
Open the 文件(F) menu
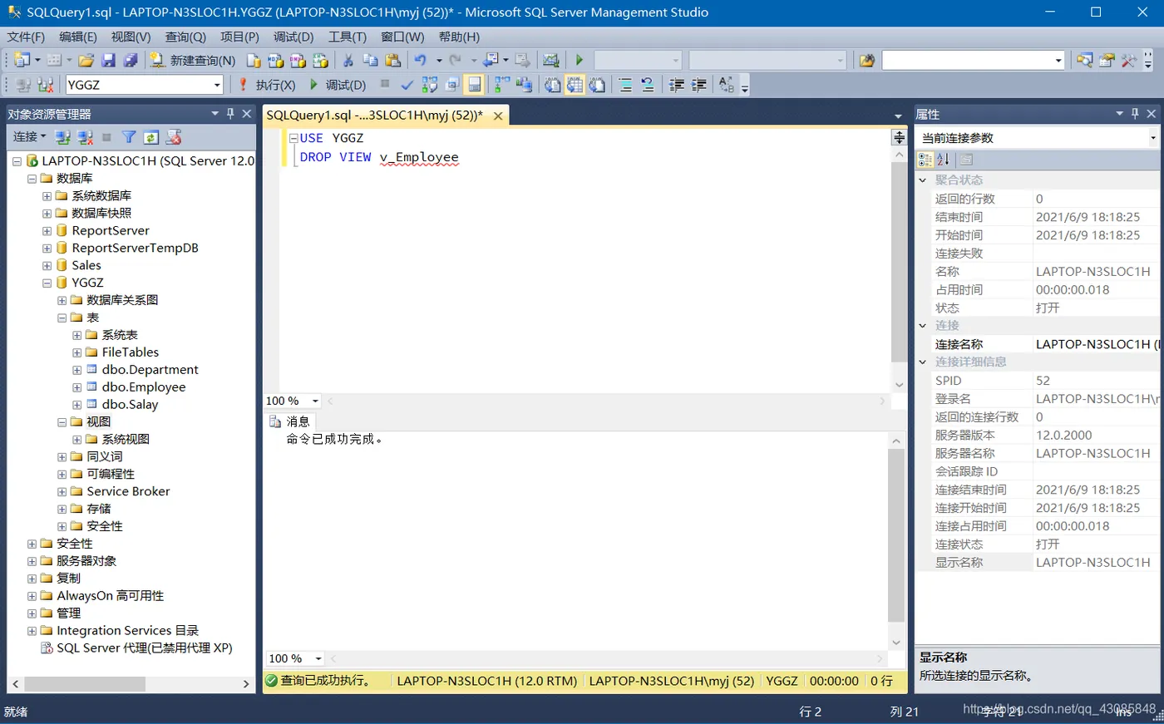(x=26, y=37)
